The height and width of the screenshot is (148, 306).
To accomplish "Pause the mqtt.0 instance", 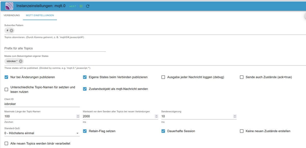I will coord(81,6).
